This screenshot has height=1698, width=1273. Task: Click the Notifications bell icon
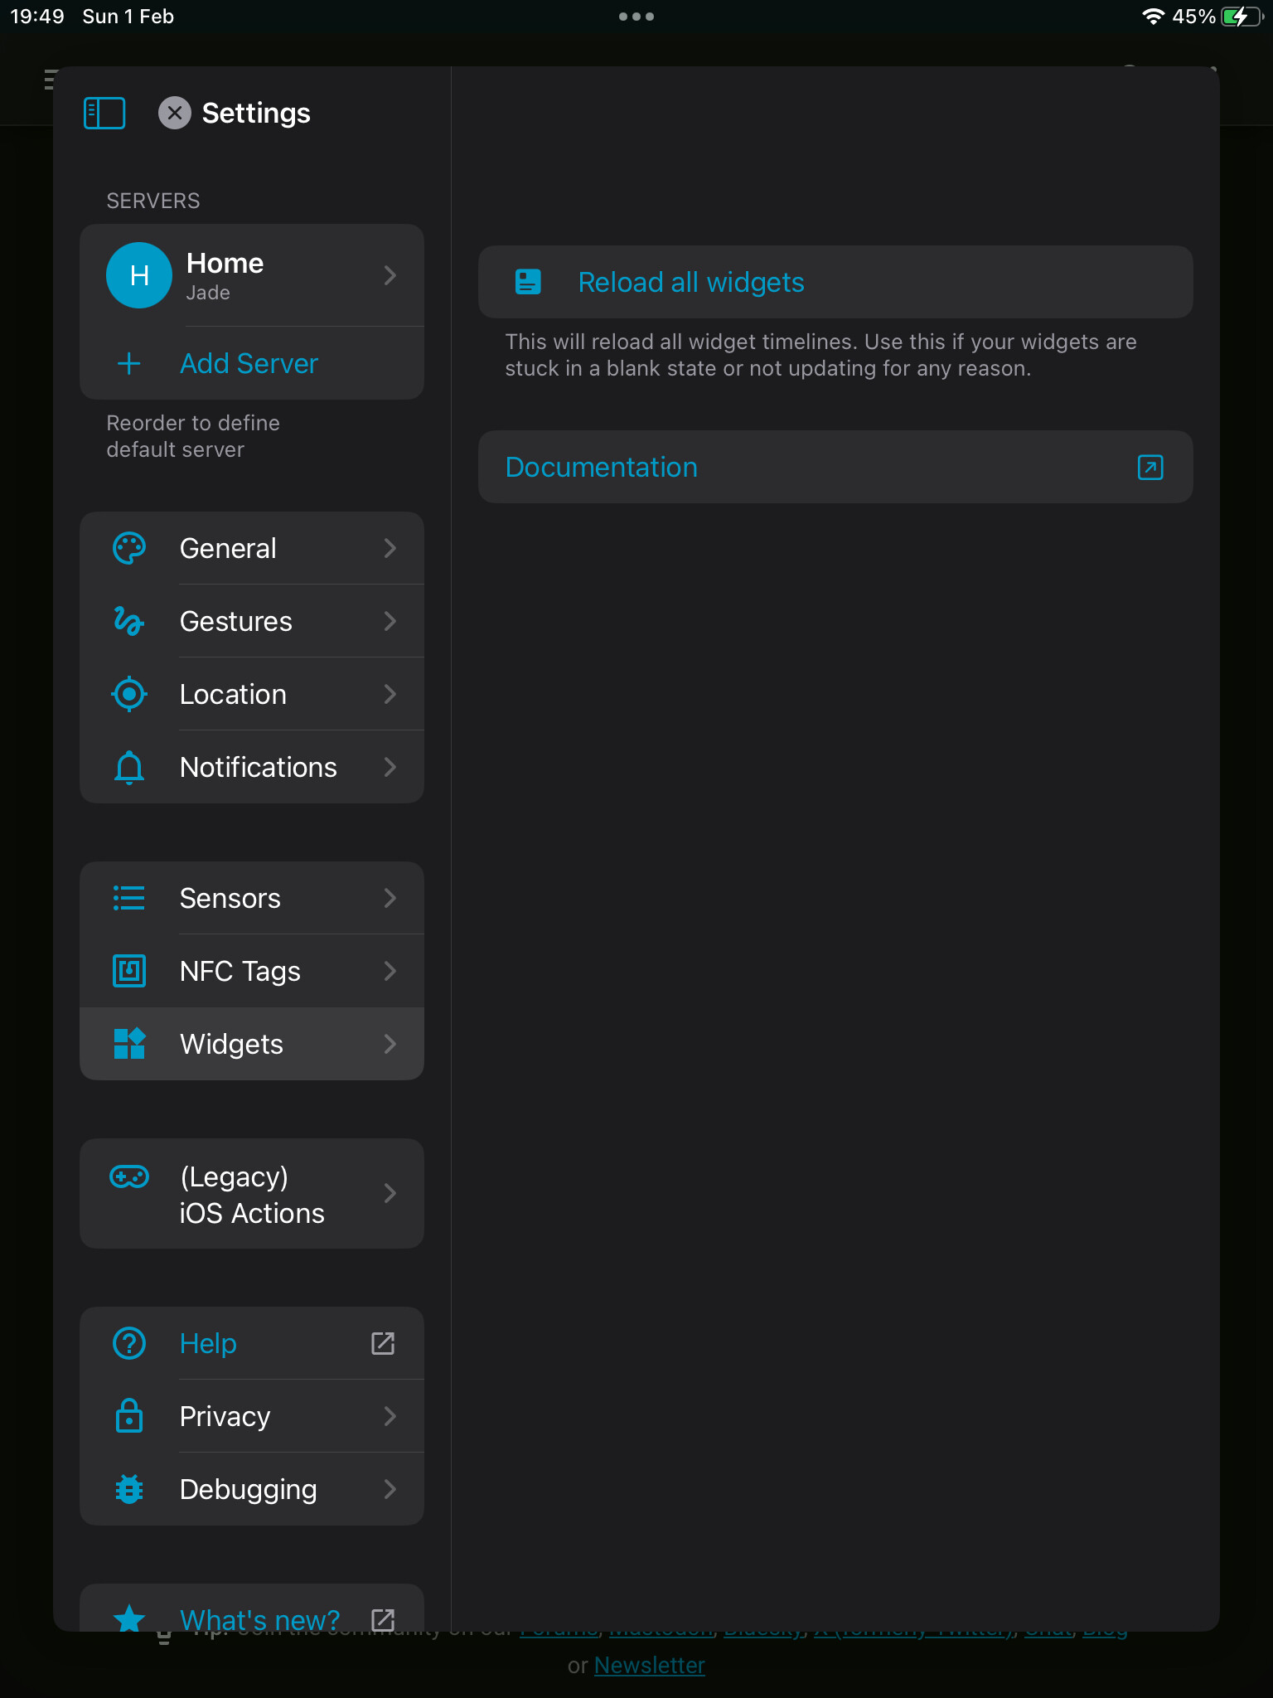click(129, 767)
